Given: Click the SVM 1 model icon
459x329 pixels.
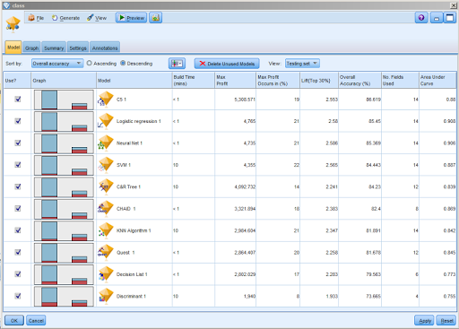Looking at the screenshot, I should pos(106,165).
